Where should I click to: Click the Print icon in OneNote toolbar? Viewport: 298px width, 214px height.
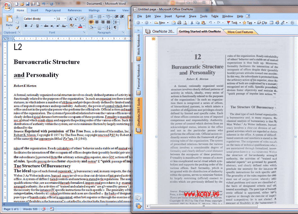click(179, 23)
